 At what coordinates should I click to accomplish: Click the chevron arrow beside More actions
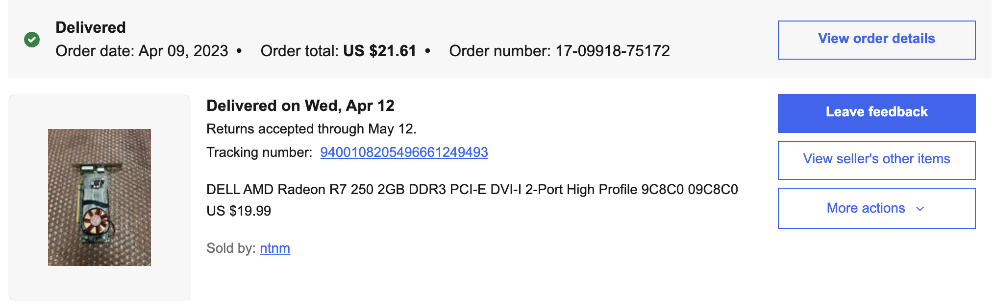click(x=920, y=209)
